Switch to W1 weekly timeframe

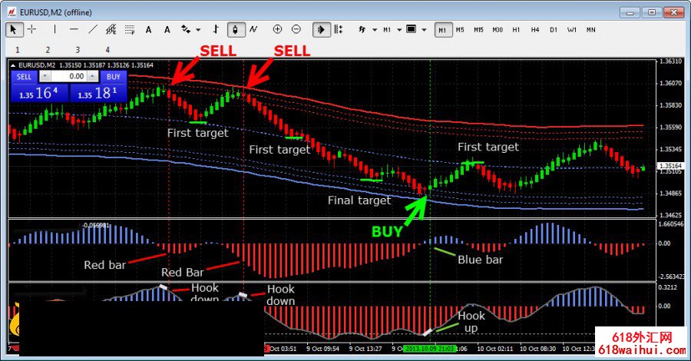tap(572, 30)
